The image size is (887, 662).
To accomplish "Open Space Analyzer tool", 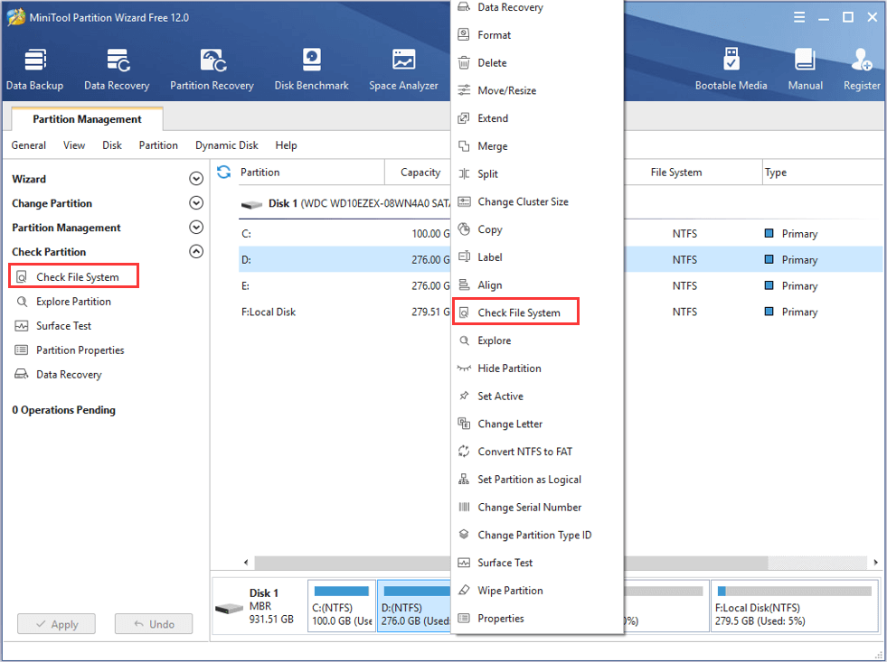I will (403, 69).
